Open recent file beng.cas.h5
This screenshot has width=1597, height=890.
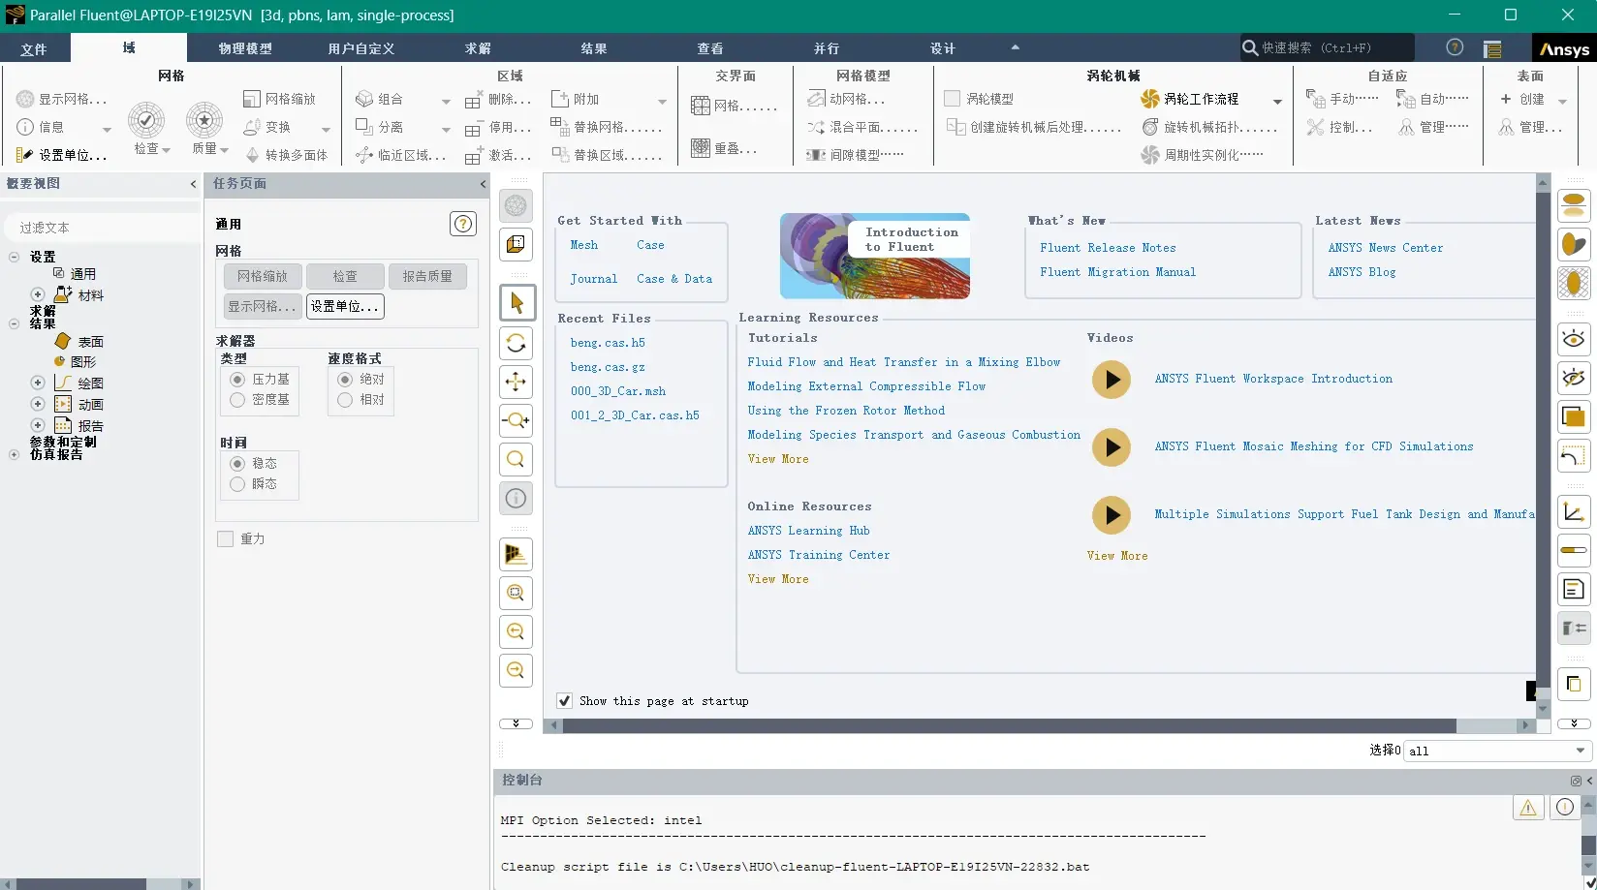(608, 343)
